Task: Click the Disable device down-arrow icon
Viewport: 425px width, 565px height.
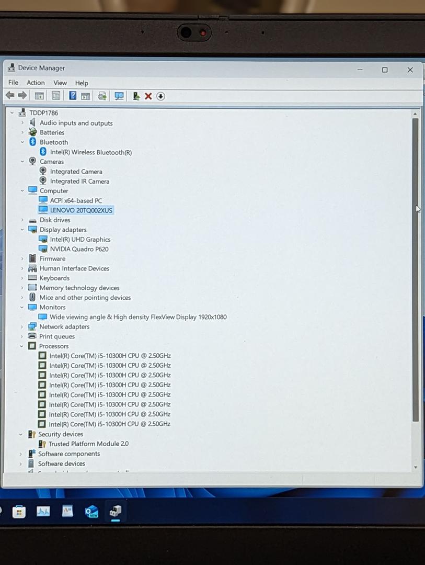Action: 160,96
